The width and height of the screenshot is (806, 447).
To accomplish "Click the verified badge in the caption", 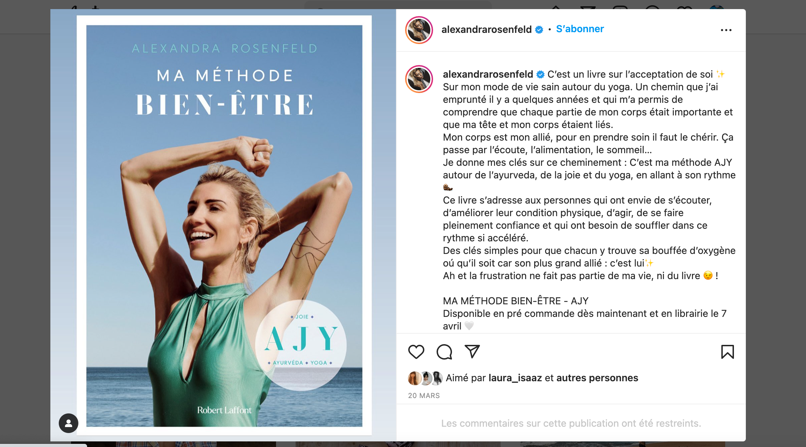I will 540,74.
